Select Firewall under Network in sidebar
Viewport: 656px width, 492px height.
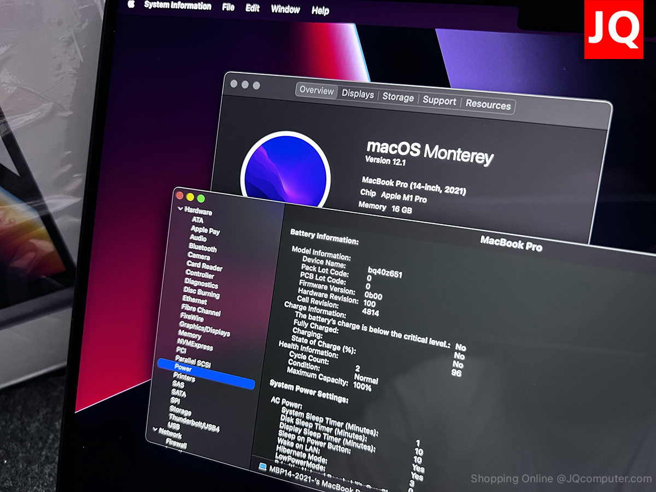coord(176,444)
